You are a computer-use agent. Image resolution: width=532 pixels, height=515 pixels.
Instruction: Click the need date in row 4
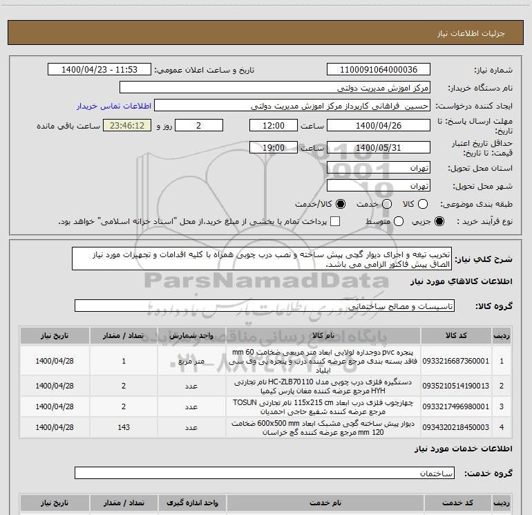coord(55,427)
